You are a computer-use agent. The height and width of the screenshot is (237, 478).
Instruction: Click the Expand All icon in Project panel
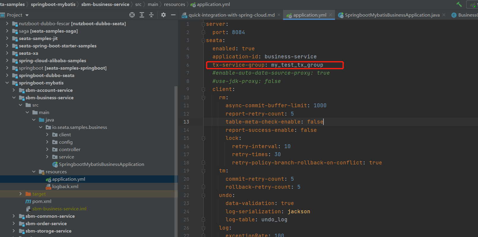pyautogui.click(x=142, y=15)
